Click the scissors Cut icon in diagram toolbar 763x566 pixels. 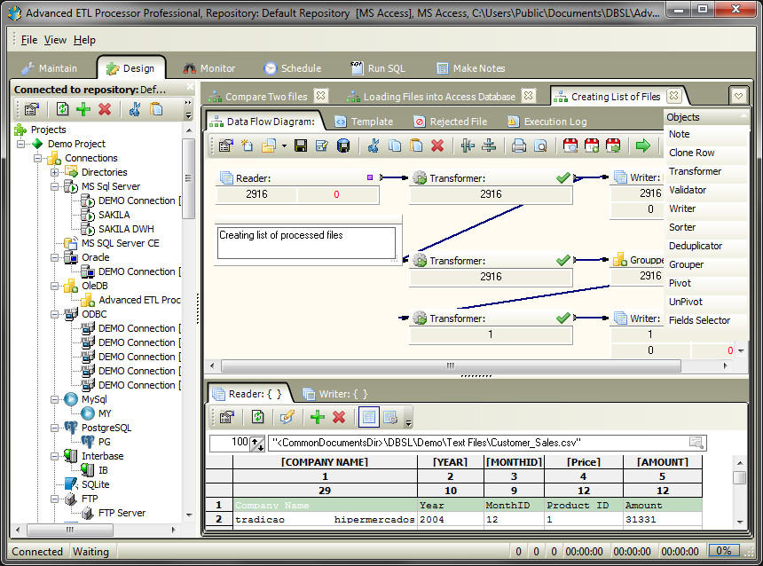click(374, 145)
